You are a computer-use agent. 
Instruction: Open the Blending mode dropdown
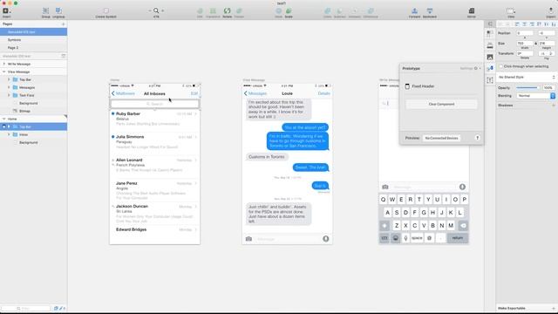pos(535,96)
